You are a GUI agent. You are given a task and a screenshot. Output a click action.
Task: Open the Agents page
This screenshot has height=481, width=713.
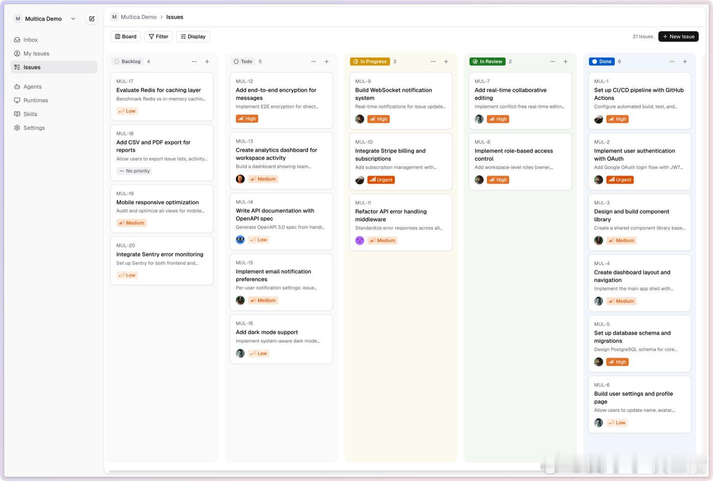point(54,87)
